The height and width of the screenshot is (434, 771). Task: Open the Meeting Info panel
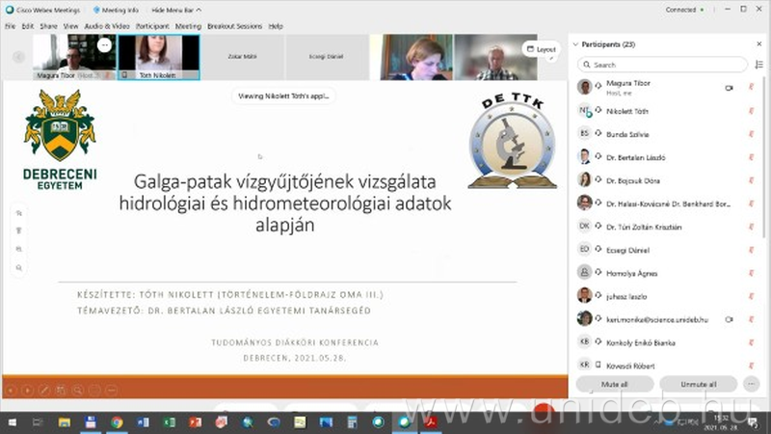pyautogui.click(x=115, y=10)
